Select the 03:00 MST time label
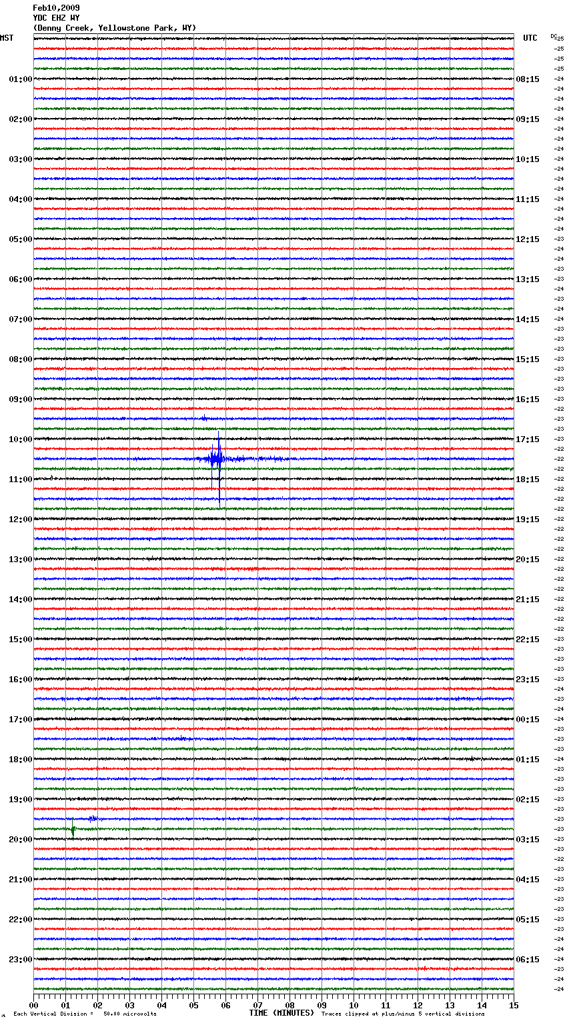567x1023 pixels. (x=20, y=159)
